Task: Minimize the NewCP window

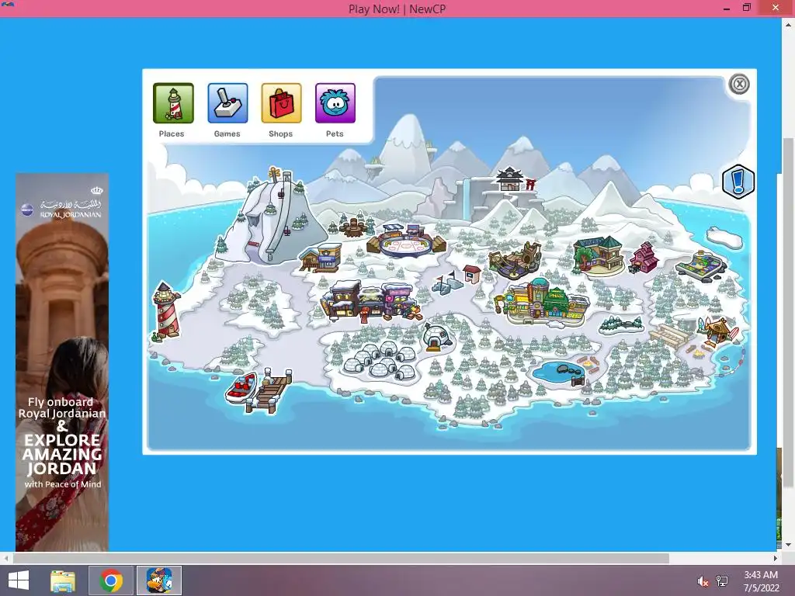Action: 726,8
